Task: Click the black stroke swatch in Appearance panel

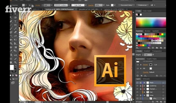Action: click(x=151, y=65)
